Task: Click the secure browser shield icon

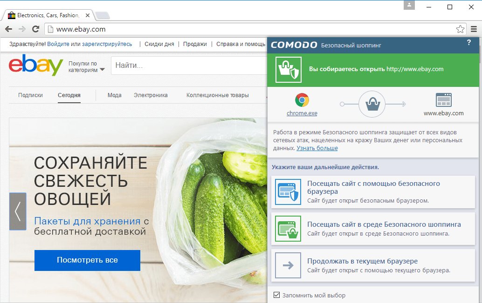Action: click(288, 192)
